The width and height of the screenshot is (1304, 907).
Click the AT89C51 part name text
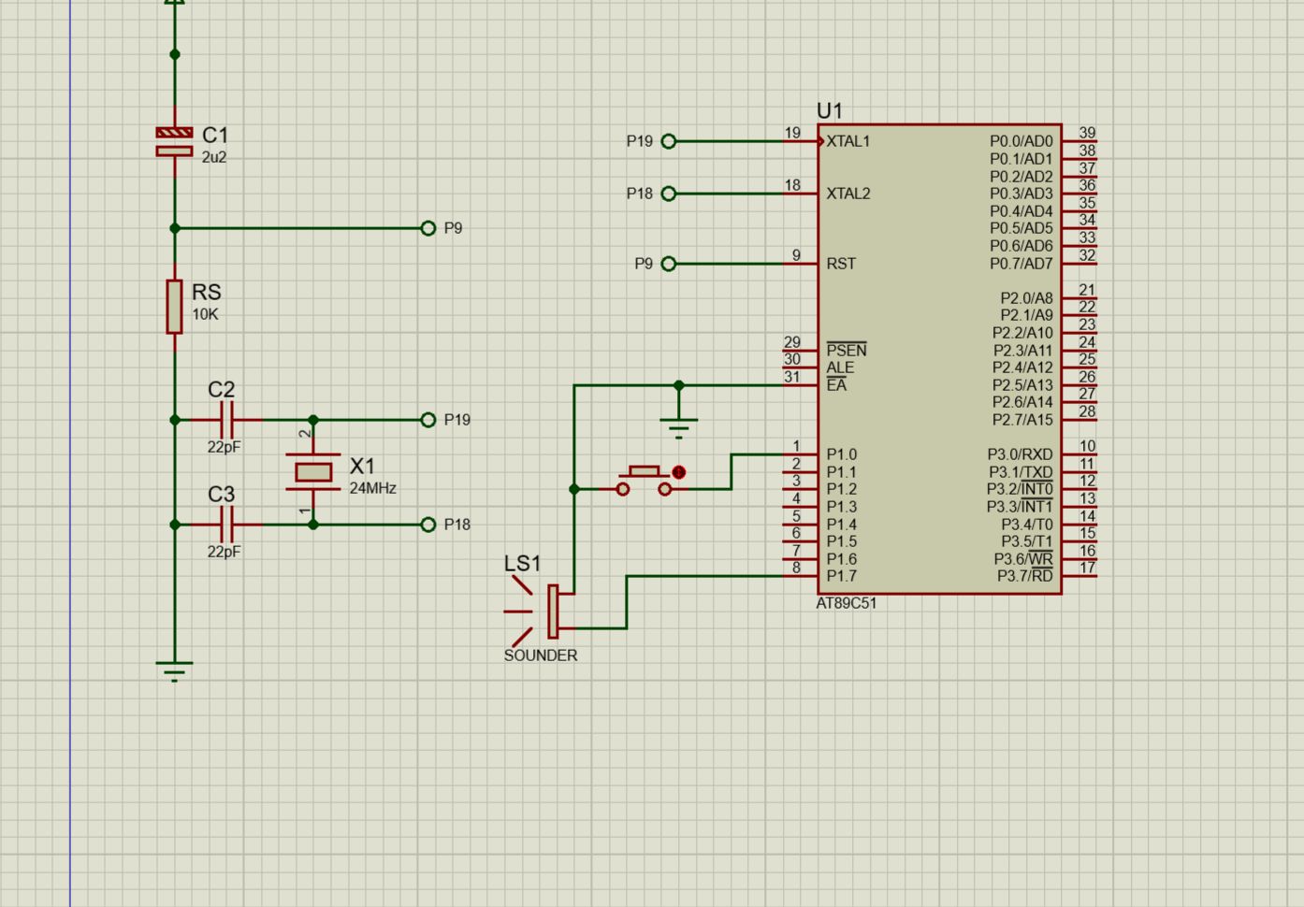[847, 603]
